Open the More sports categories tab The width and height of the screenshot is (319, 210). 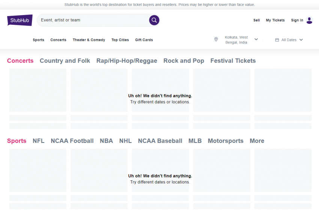pos(257,141)
